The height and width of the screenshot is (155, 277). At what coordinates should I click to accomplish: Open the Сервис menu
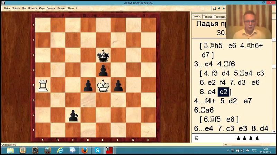(x=62, y=7)
